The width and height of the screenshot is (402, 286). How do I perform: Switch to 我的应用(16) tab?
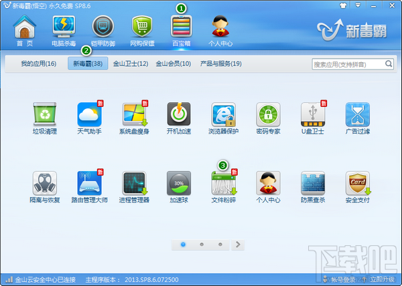[39, 63]
